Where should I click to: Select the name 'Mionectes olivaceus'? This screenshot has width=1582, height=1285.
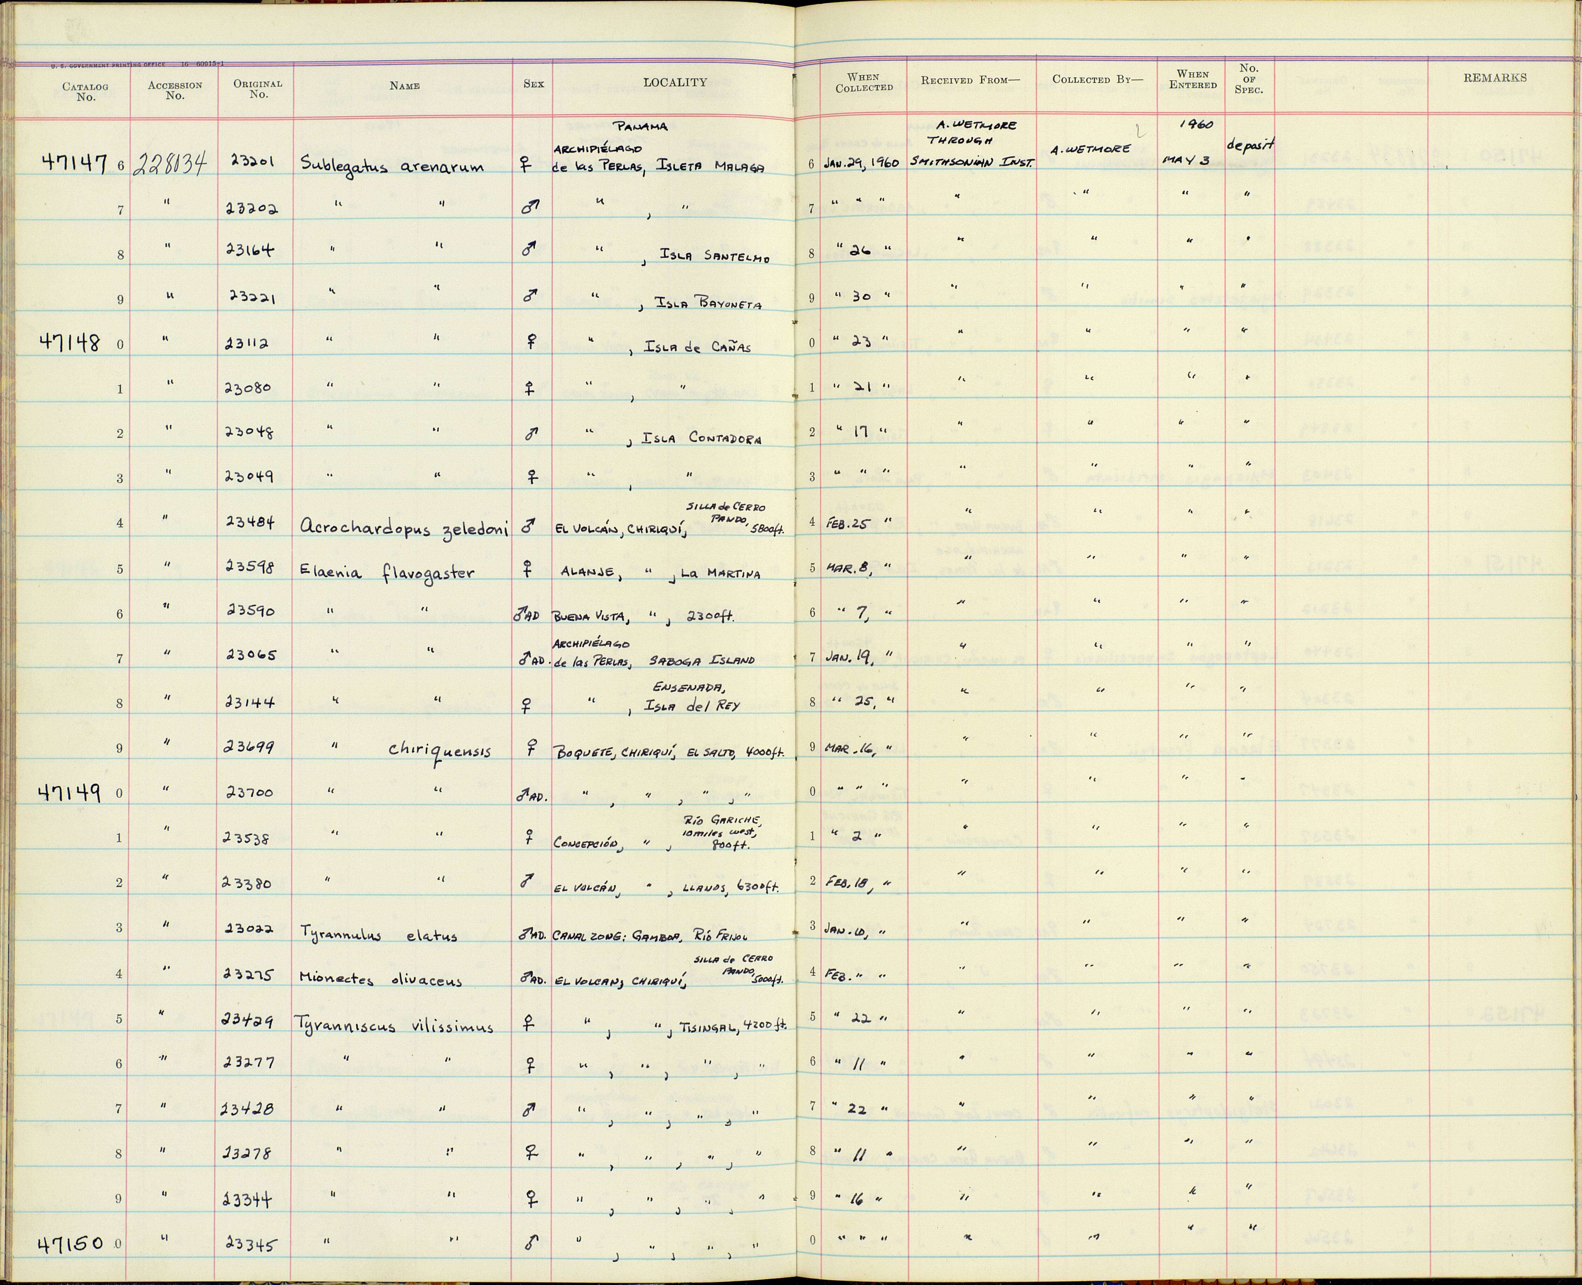click(x=381, y=980)
